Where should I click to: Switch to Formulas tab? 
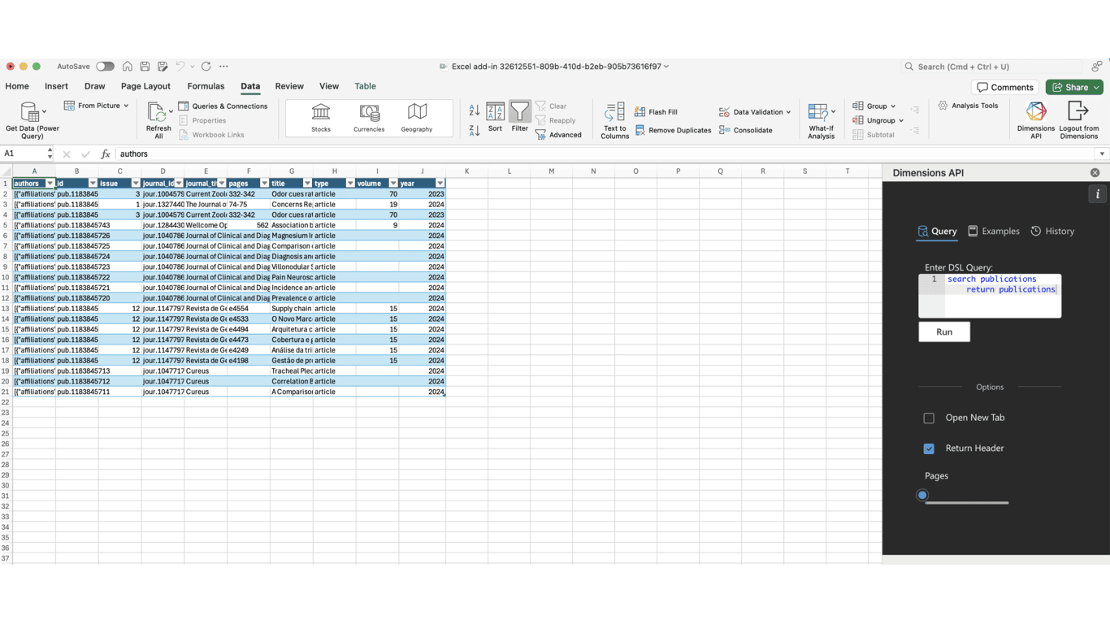pos(206,86)
